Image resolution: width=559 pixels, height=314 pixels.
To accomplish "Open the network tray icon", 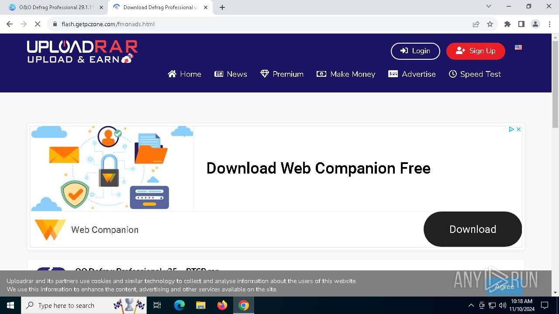I will coord(492,305).
